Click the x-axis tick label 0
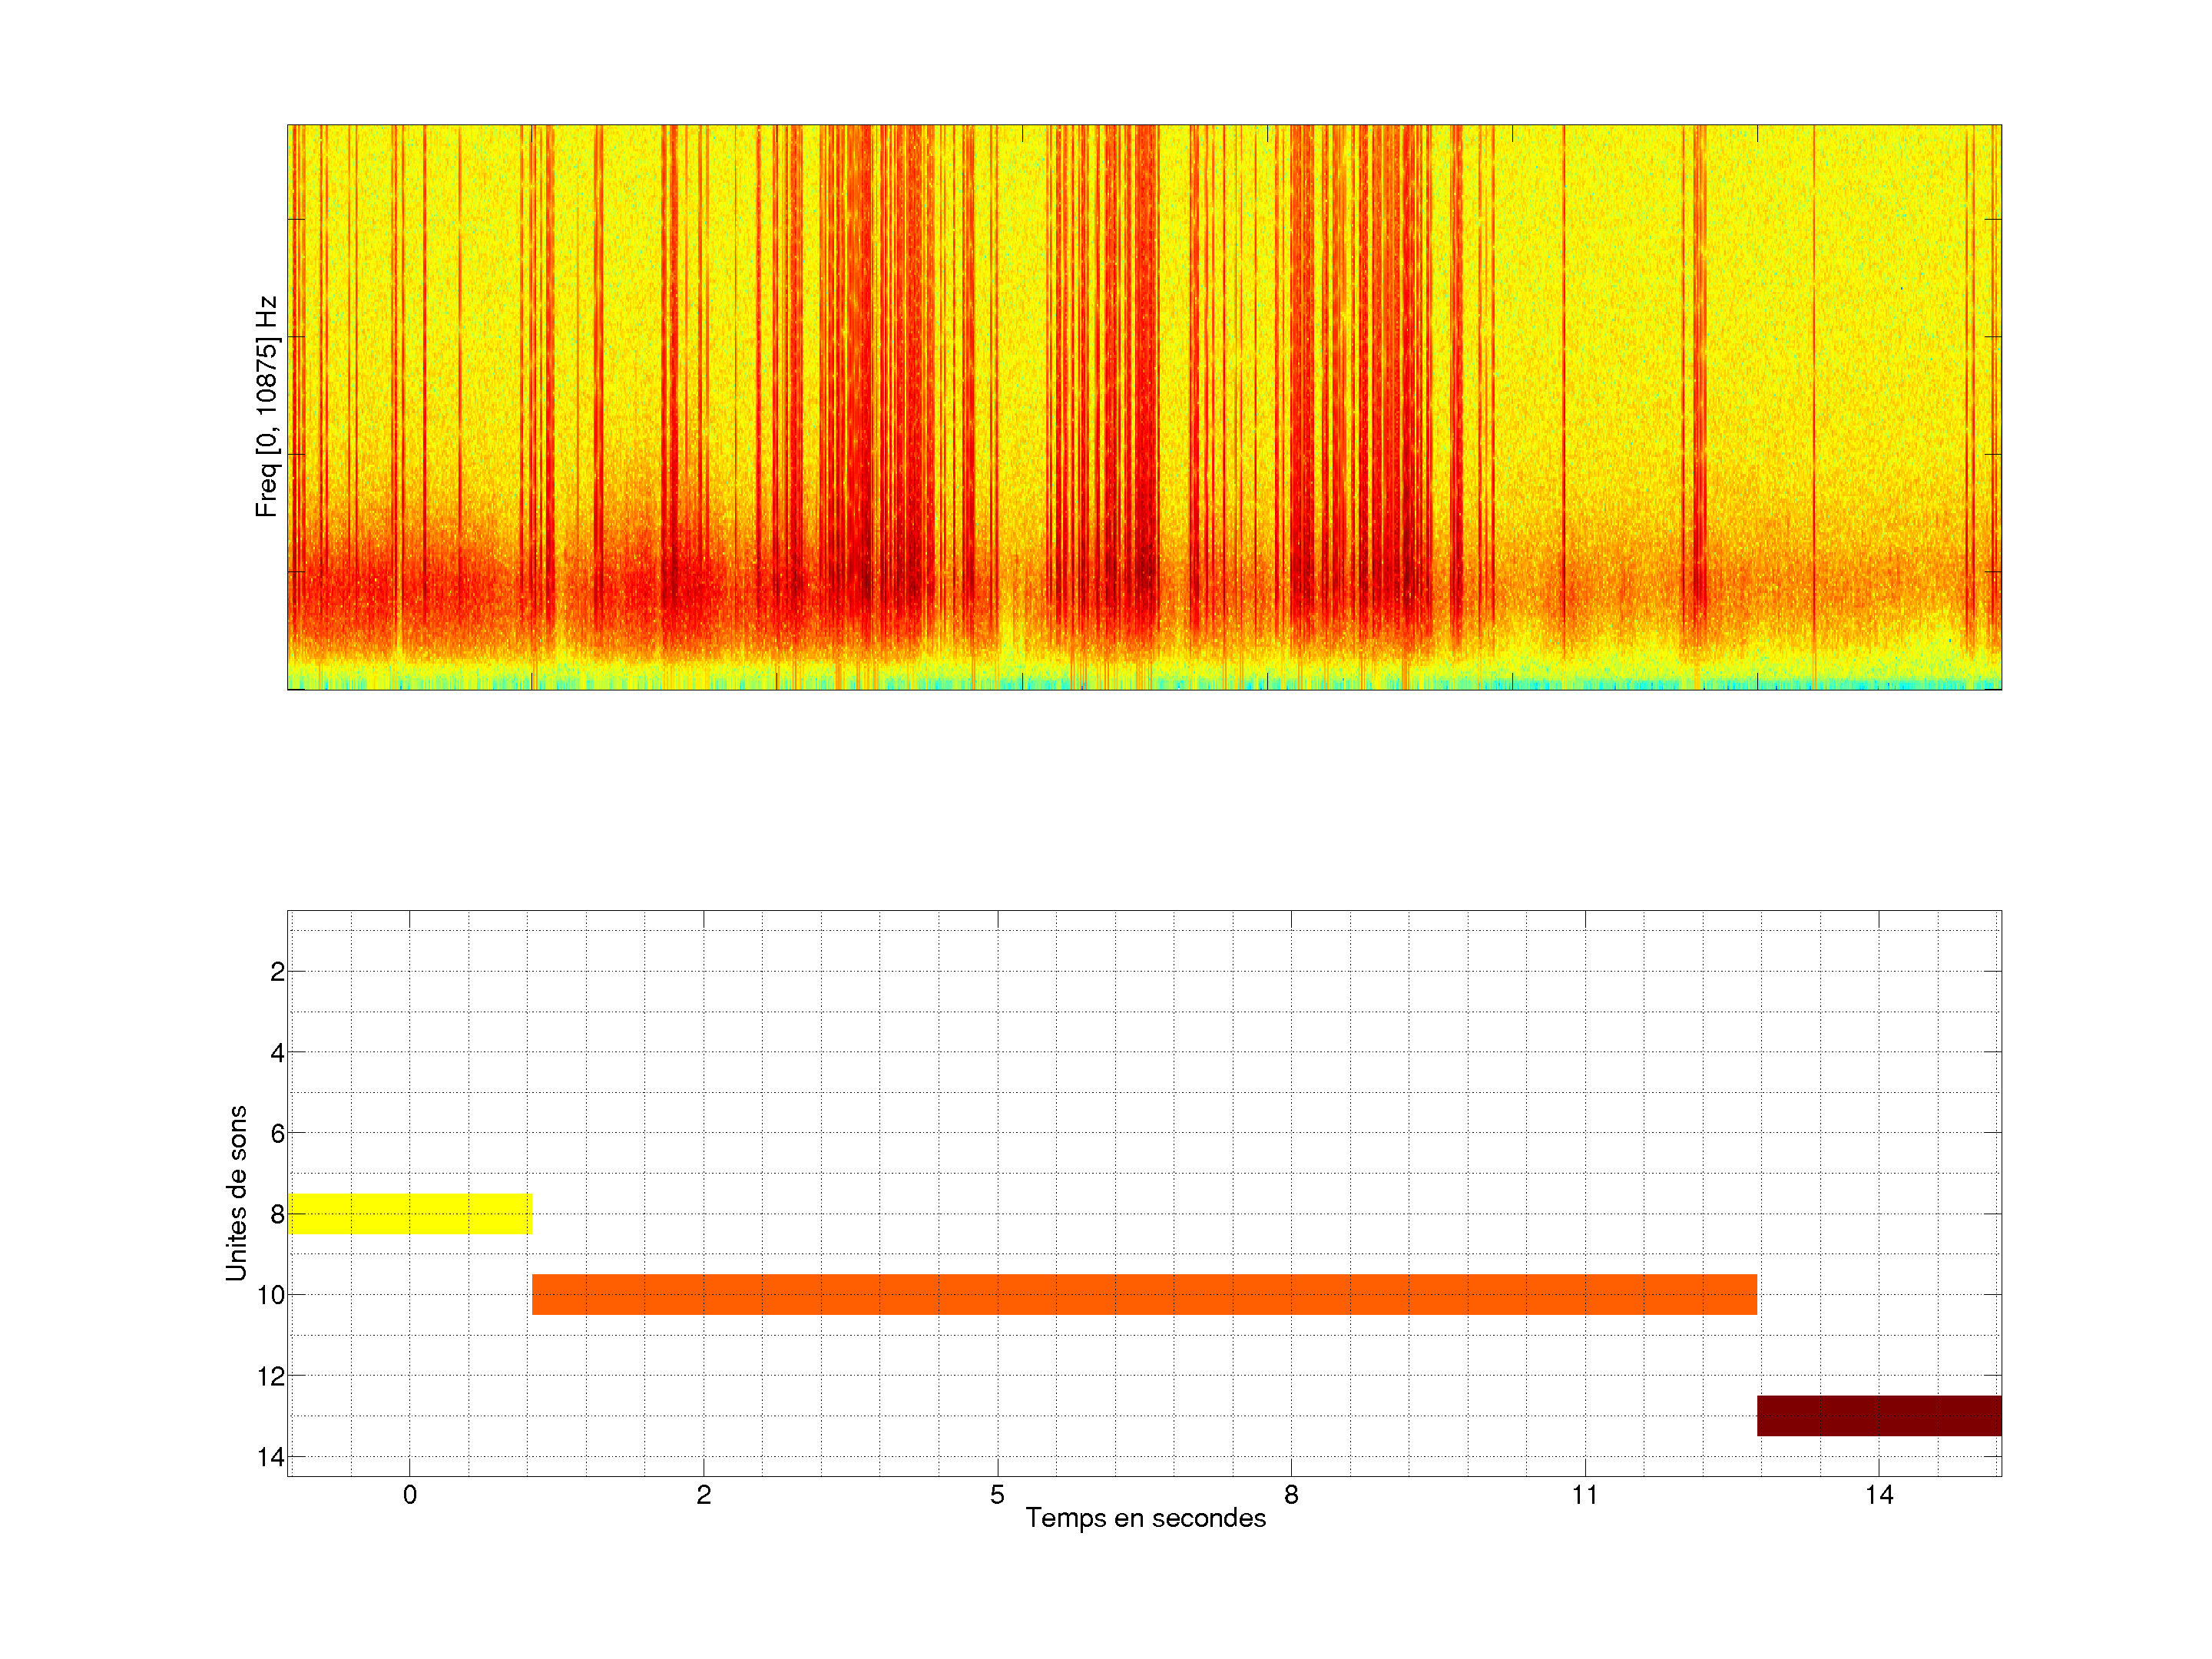Screen dimensions: 2212x1659 click(x=409, y=1495)
